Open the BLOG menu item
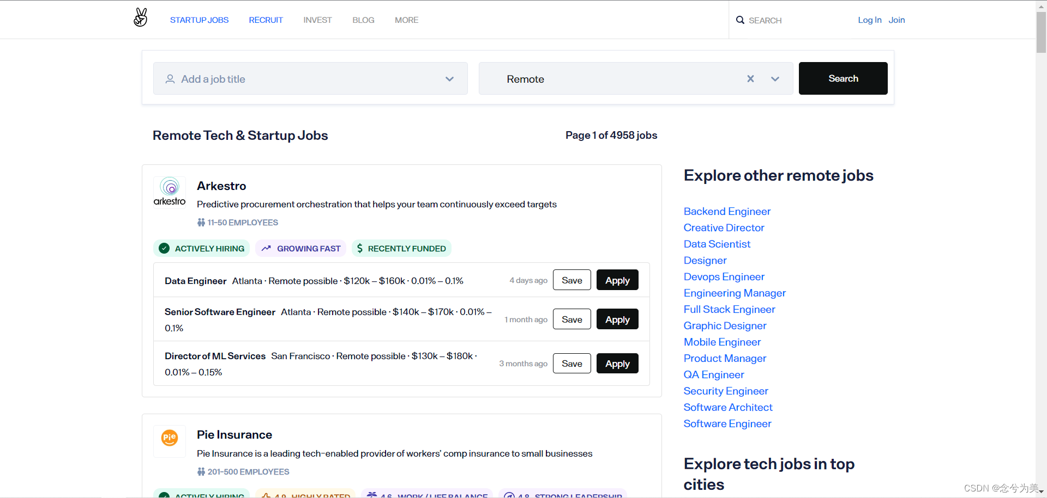This screenshot has height=498, width=1047. click(363, 20)
